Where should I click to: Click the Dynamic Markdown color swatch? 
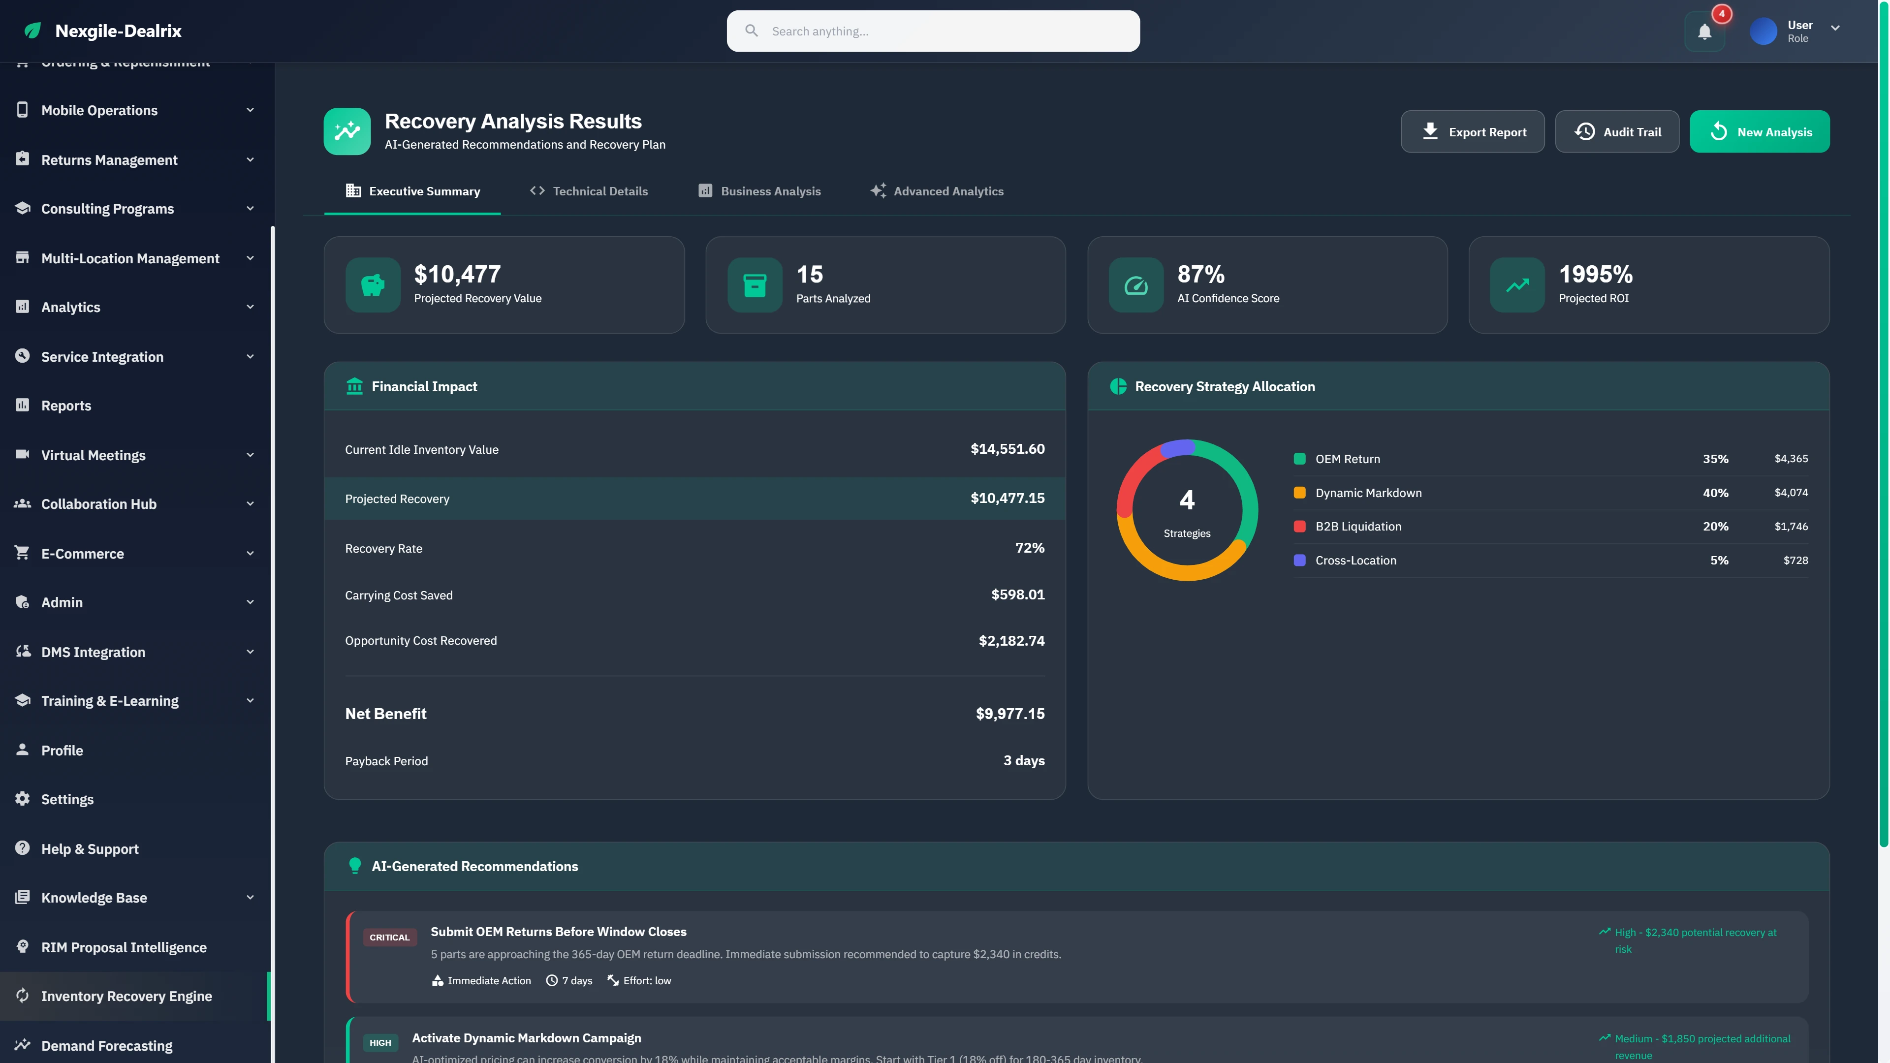coord(1300,492)
